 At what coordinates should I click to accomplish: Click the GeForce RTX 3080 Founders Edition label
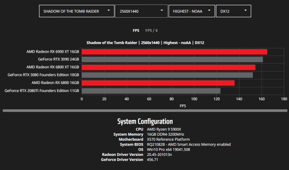43,75
